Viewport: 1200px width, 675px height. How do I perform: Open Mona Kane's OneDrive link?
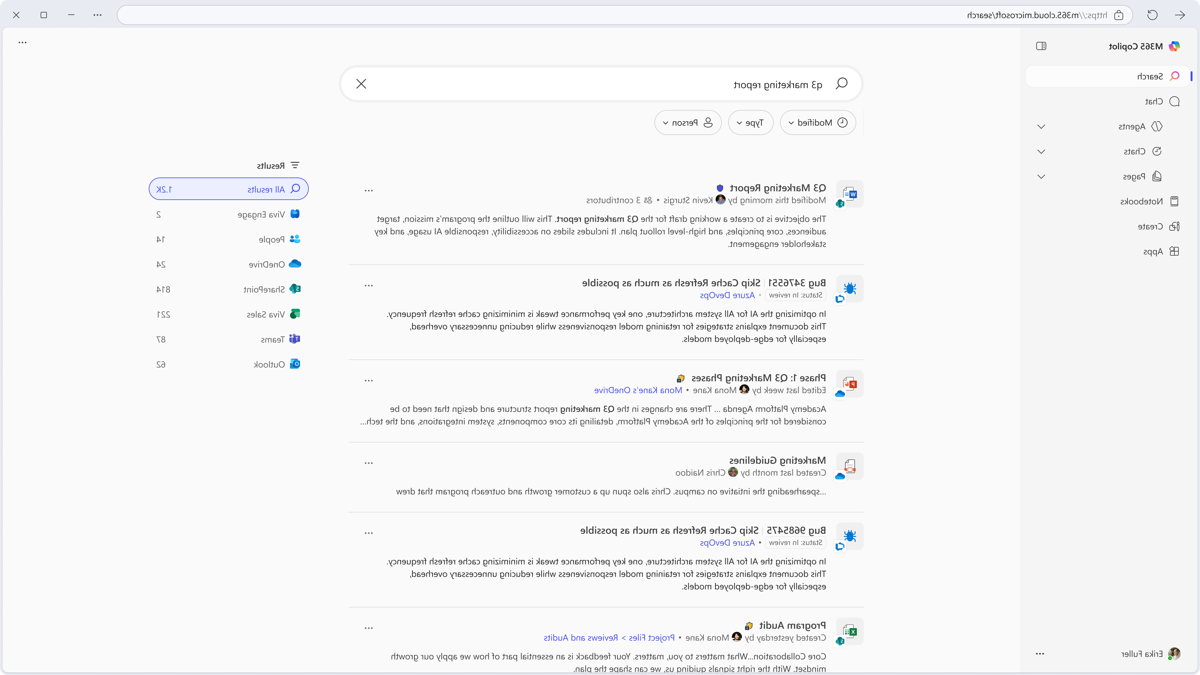[x=638, y=390]
